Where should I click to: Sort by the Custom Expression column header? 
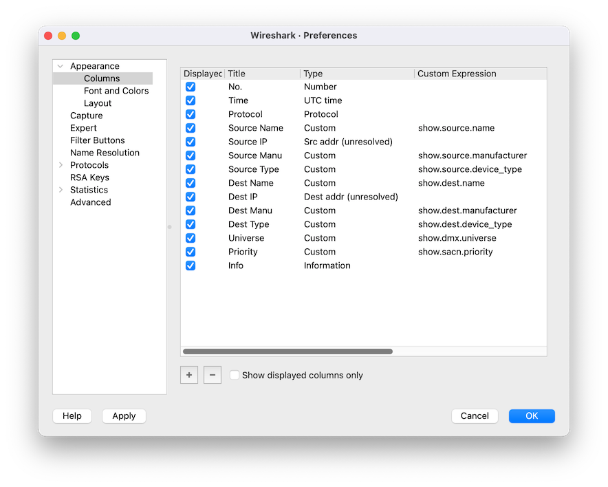(x=457, y=74)
